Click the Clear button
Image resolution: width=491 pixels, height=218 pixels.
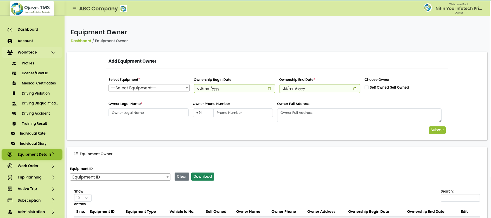coord(182,177)
